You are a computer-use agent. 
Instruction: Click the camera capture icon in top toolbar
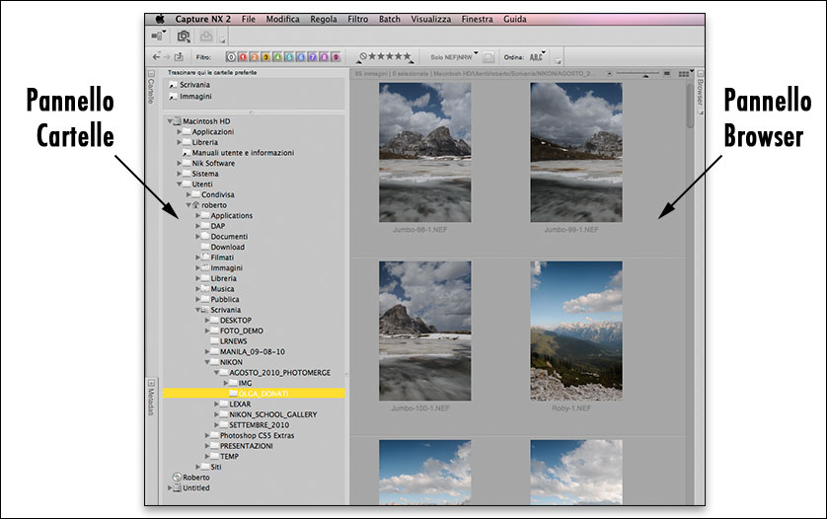click(184, 36)
